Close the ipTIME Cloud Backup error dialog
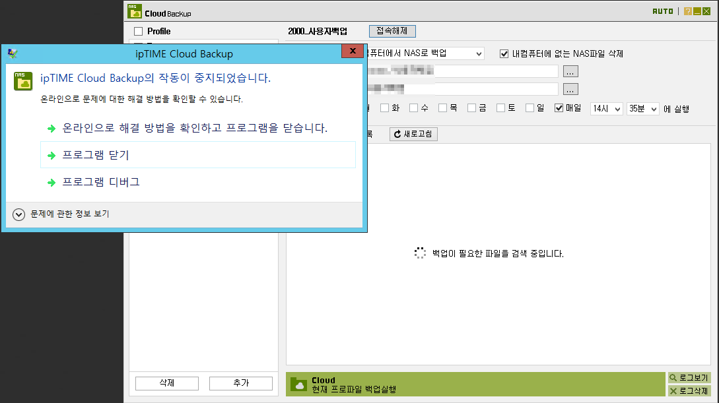Viewport: 719px width, 403px height. (x=352, y=51)
